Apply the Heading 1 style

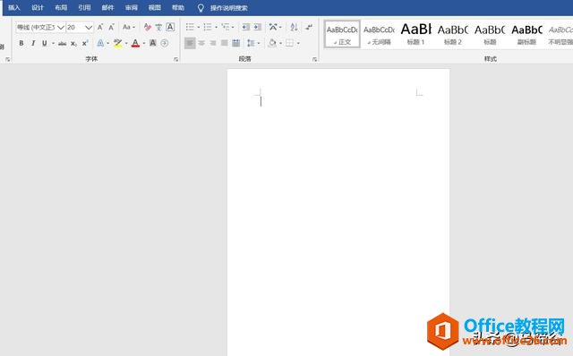click(x=415, y=34)
